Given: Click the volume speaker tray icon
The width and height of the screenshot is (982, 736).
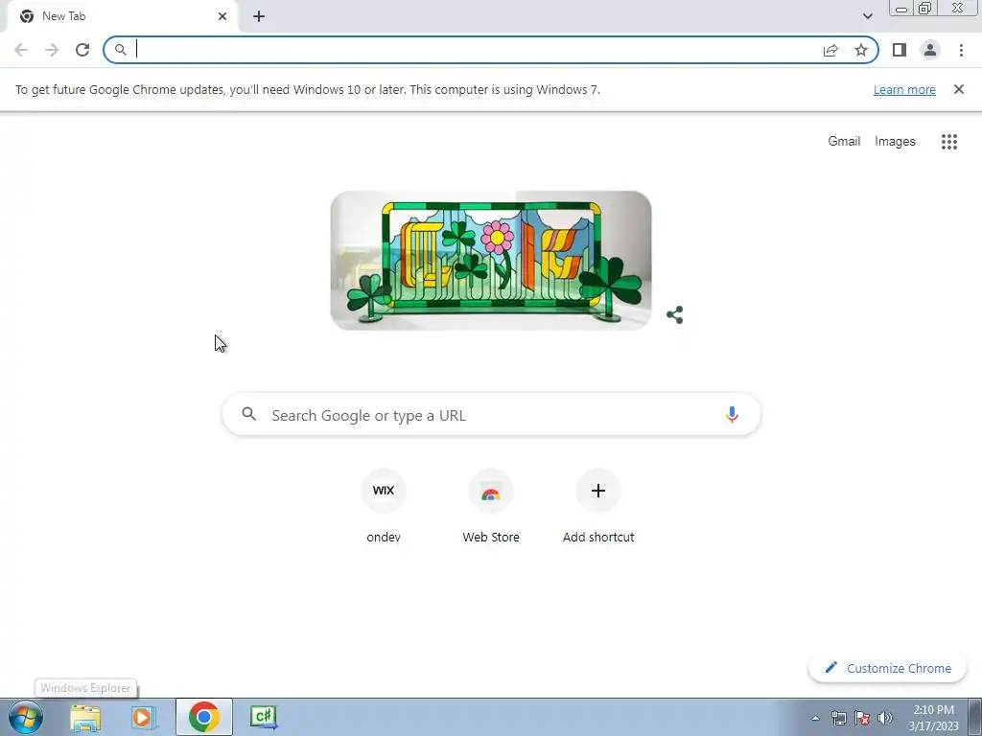Looking at the screenshot, I should 885,718.
